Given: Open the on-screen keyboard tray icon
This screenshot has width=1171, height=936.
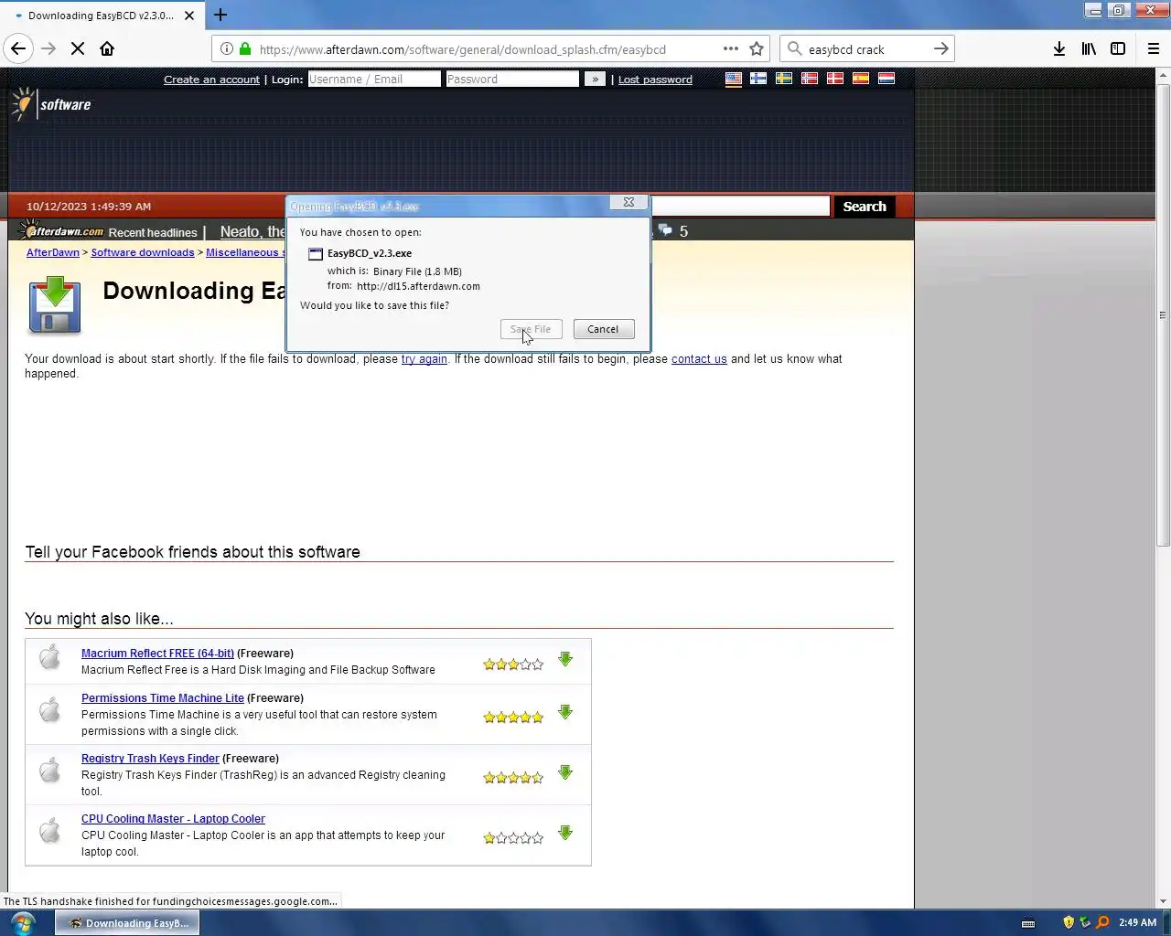Looking at the screenshot, I should tap(1028, 923).
